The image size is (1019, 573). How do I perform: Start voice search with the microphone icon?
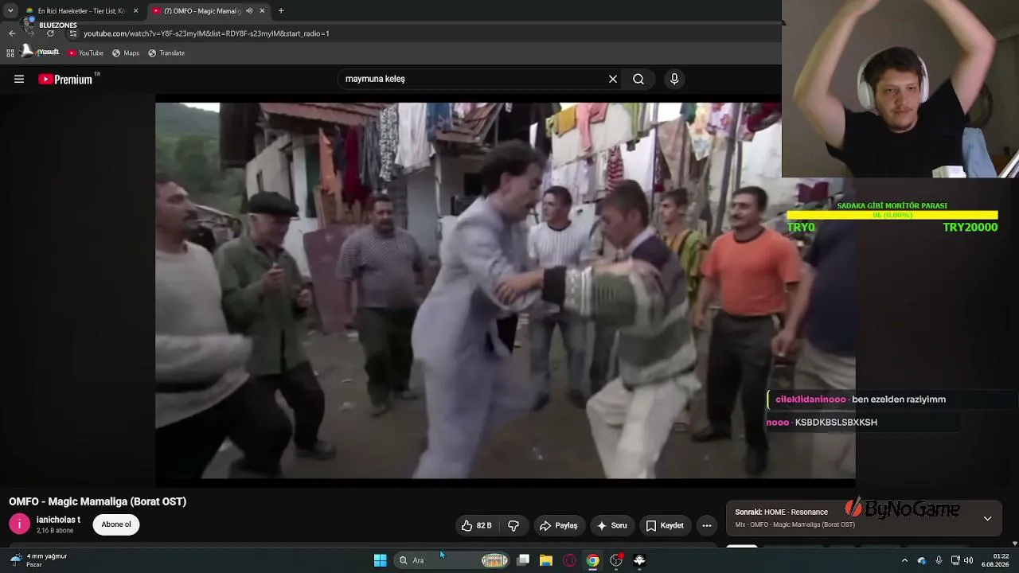(674, 79)
